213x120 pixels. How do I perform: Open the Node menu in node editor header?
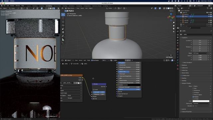pyautogui.click(x=89, y=60)
